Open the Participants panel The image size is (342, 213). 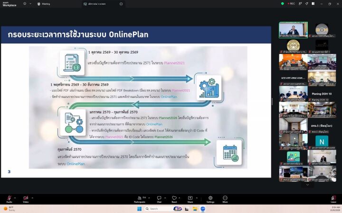coord(140,199)
